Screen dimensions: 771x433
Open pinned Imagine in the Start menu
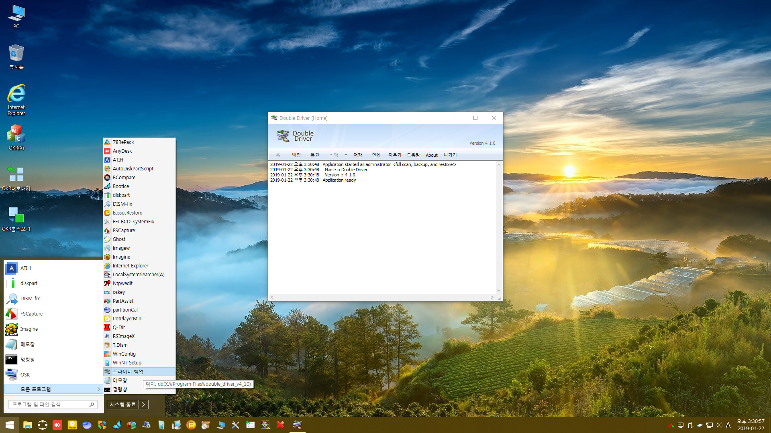tap(53, 329)
